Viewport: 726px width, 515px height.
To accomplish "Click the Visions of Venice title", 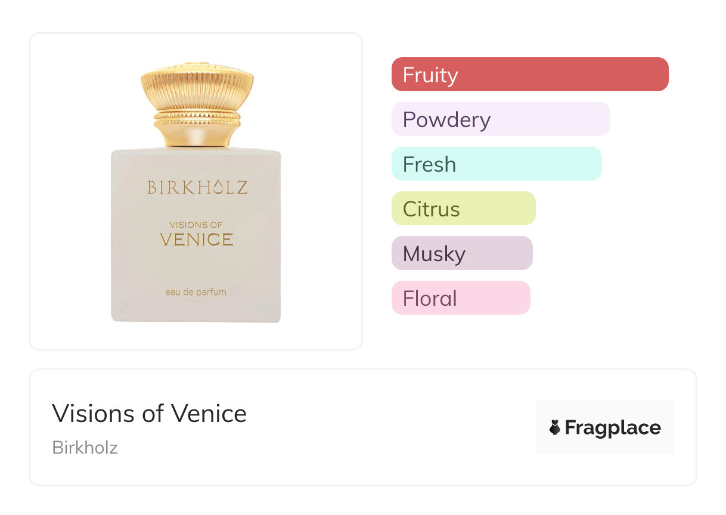I will click(149, 413).
